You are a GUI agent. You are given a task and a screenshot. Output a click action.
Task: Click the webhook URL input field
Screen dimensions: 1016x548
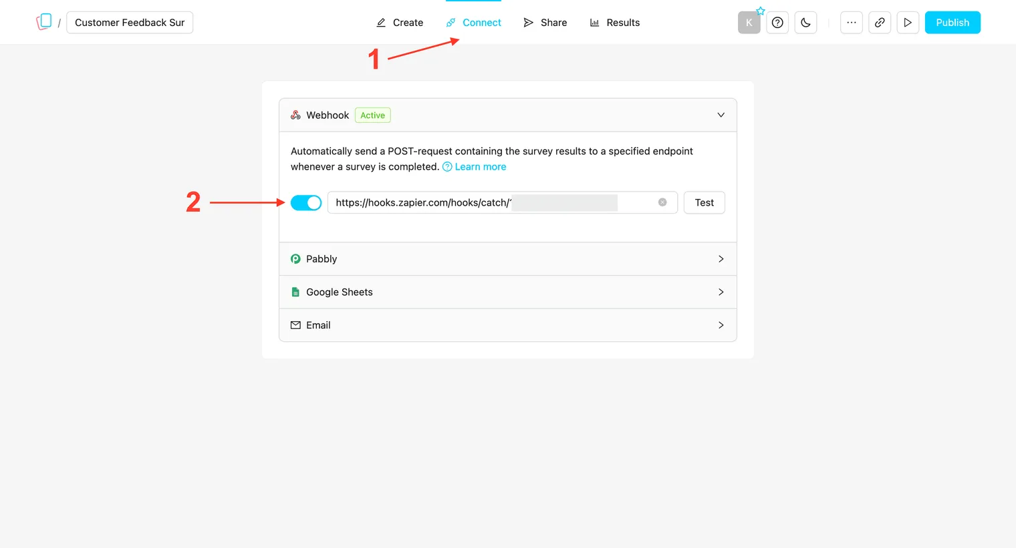[x=503, y=203]
